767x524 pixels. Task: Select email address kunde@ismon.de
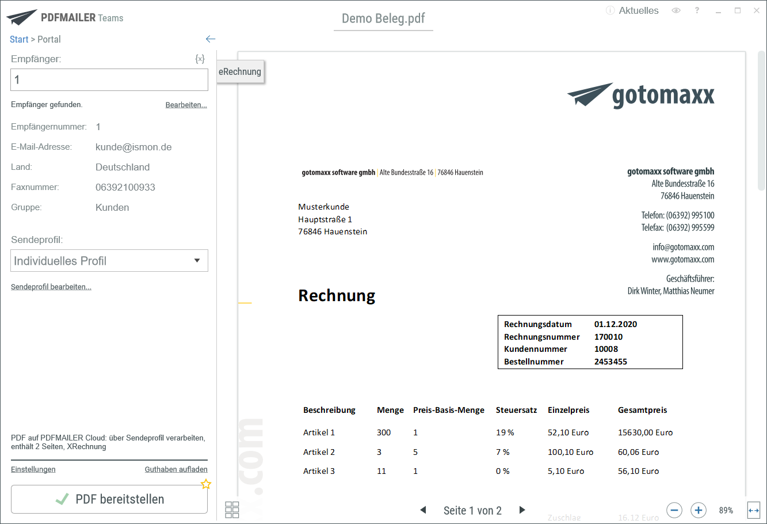point(133,147)
